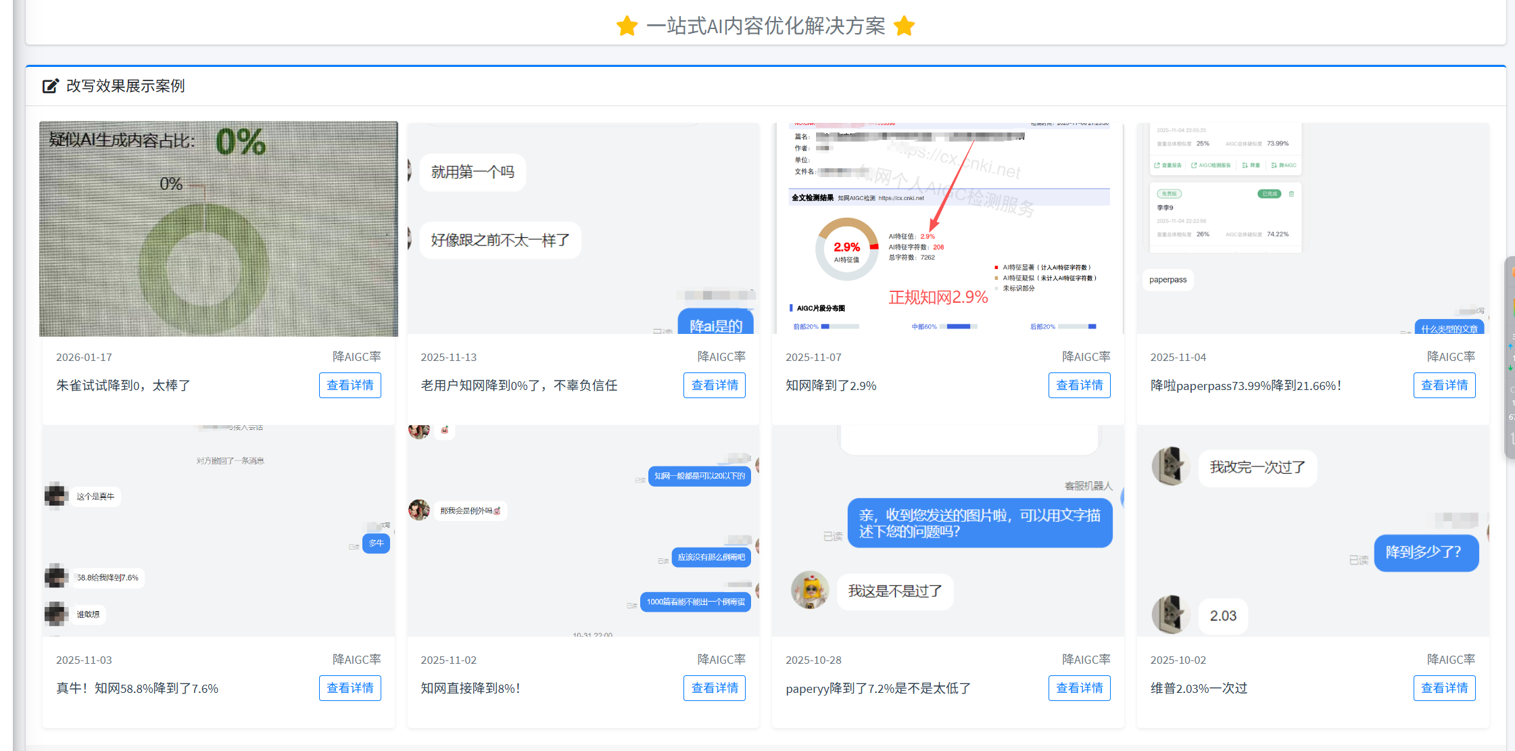Open 查看详情 for 朱雀试试降到0 case
The height and width of the screenshot is (751, 1515).
point(350,385)
